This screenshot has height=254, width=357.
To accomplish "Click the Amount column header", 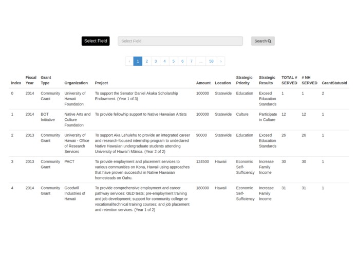I will click(203, 83).
